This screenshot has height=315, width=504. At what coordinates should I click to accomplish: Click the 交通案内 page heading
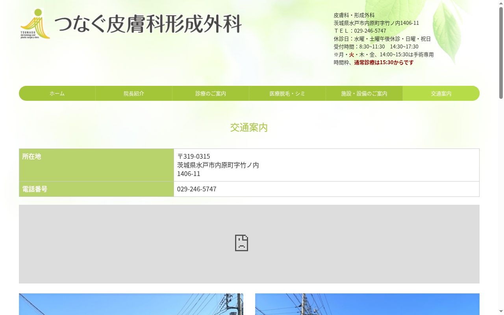(x=249, y=127)
